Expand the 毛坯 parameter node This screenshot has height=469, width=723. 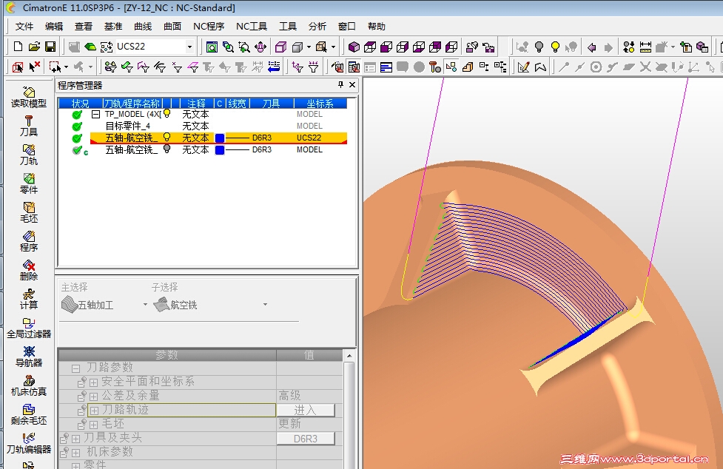click(x=93, y=425)
